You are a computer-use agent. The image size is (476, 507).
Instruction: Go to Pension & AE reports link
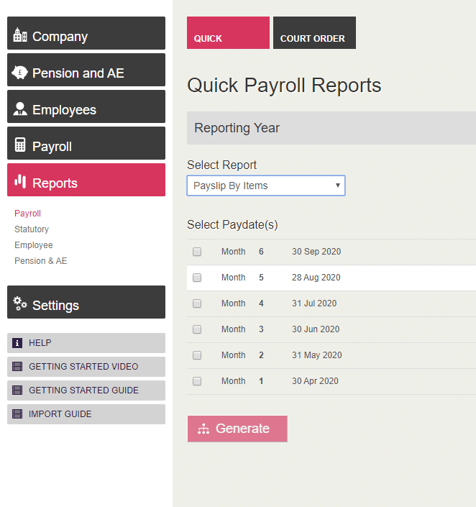[40, 261]
